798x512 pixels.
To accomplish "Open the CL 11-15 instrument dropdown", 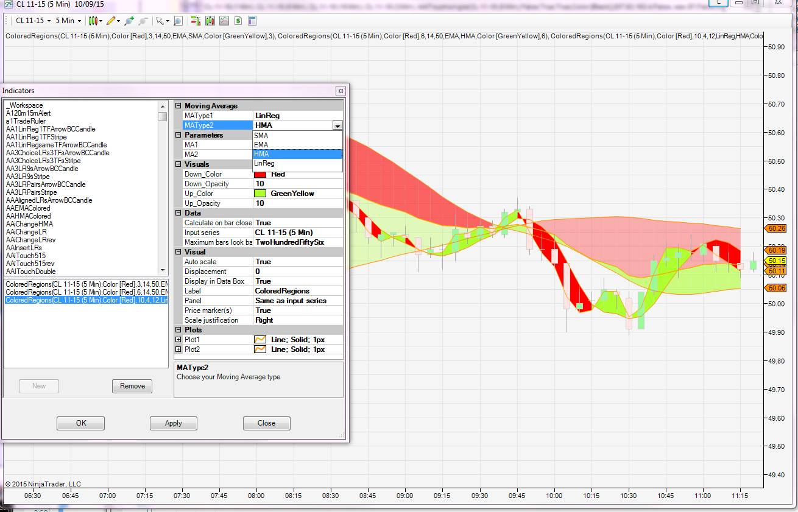I will point(33,21).
